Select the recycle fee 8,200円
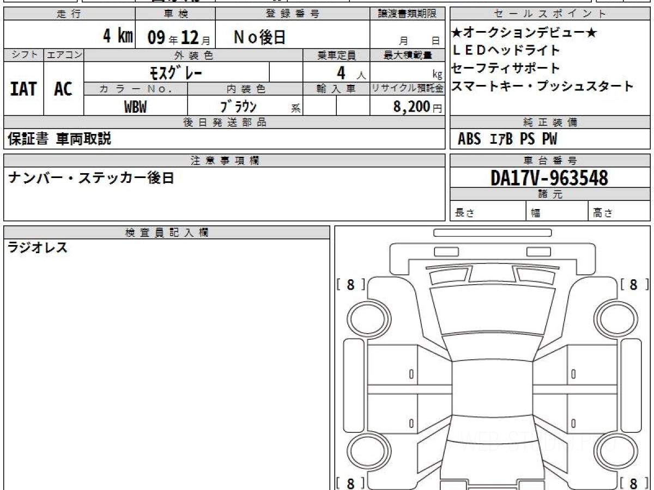Viewport: 654px width, 490px height. click(417, 107)
